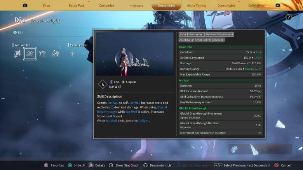Open the Battle Pass tab
Screen dimensions: 303x170
tap(77, 5)
